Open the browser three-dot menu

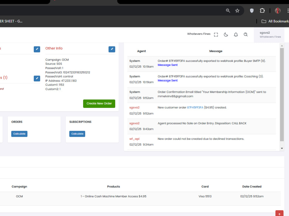[288, 11]
